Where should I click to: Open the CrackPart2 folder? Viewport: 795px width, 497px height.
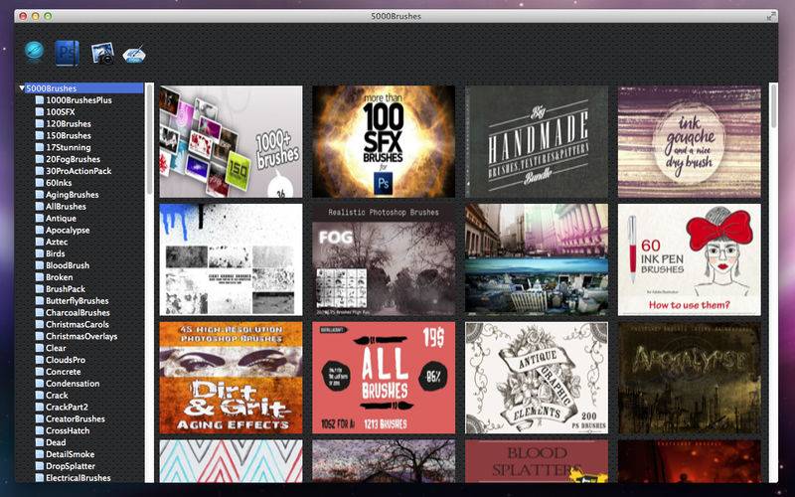click(x=62, y=408)
